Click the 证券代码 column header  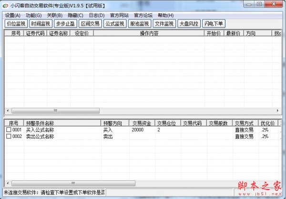[x=35, y=33]
